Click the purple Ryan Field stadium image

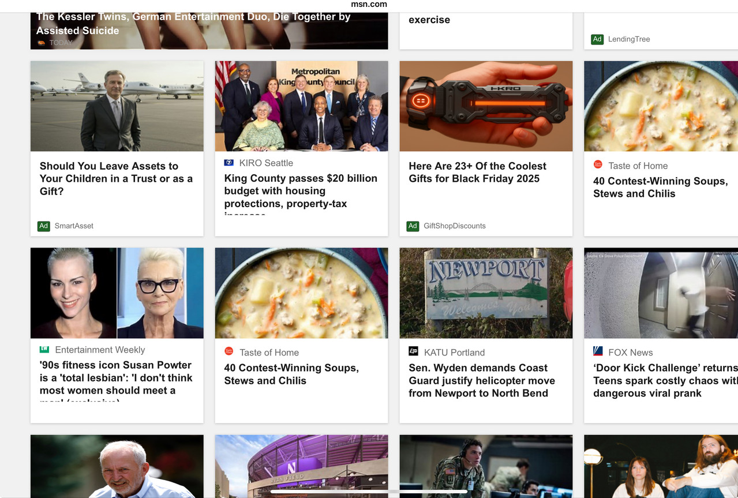(302, 466)
